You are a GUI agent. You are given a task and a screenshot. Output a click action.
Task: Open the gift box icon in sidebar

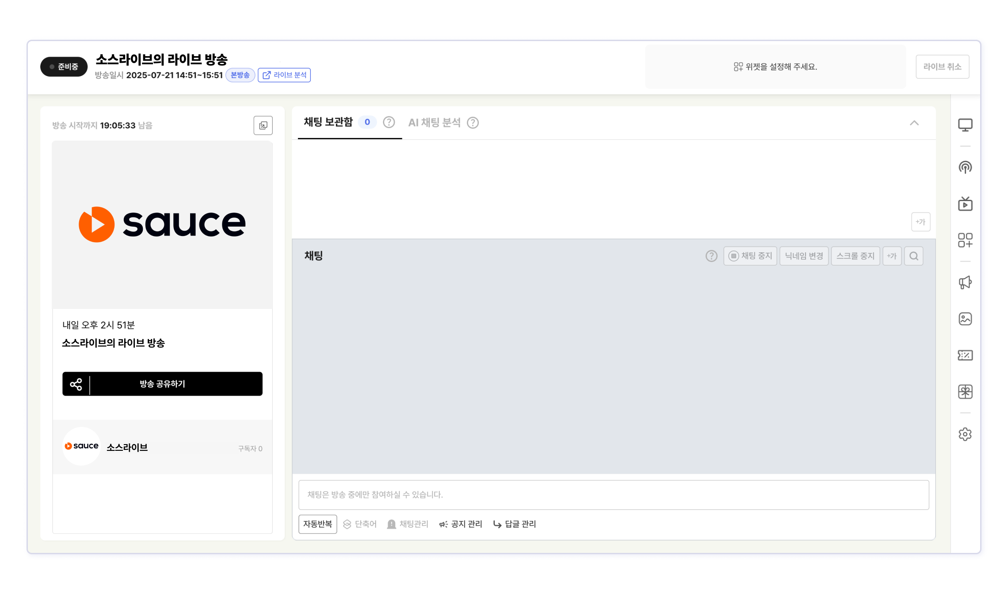pyautogui.click(x=965, y=392)
